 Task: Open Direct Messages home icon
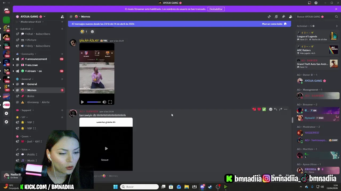6,10
